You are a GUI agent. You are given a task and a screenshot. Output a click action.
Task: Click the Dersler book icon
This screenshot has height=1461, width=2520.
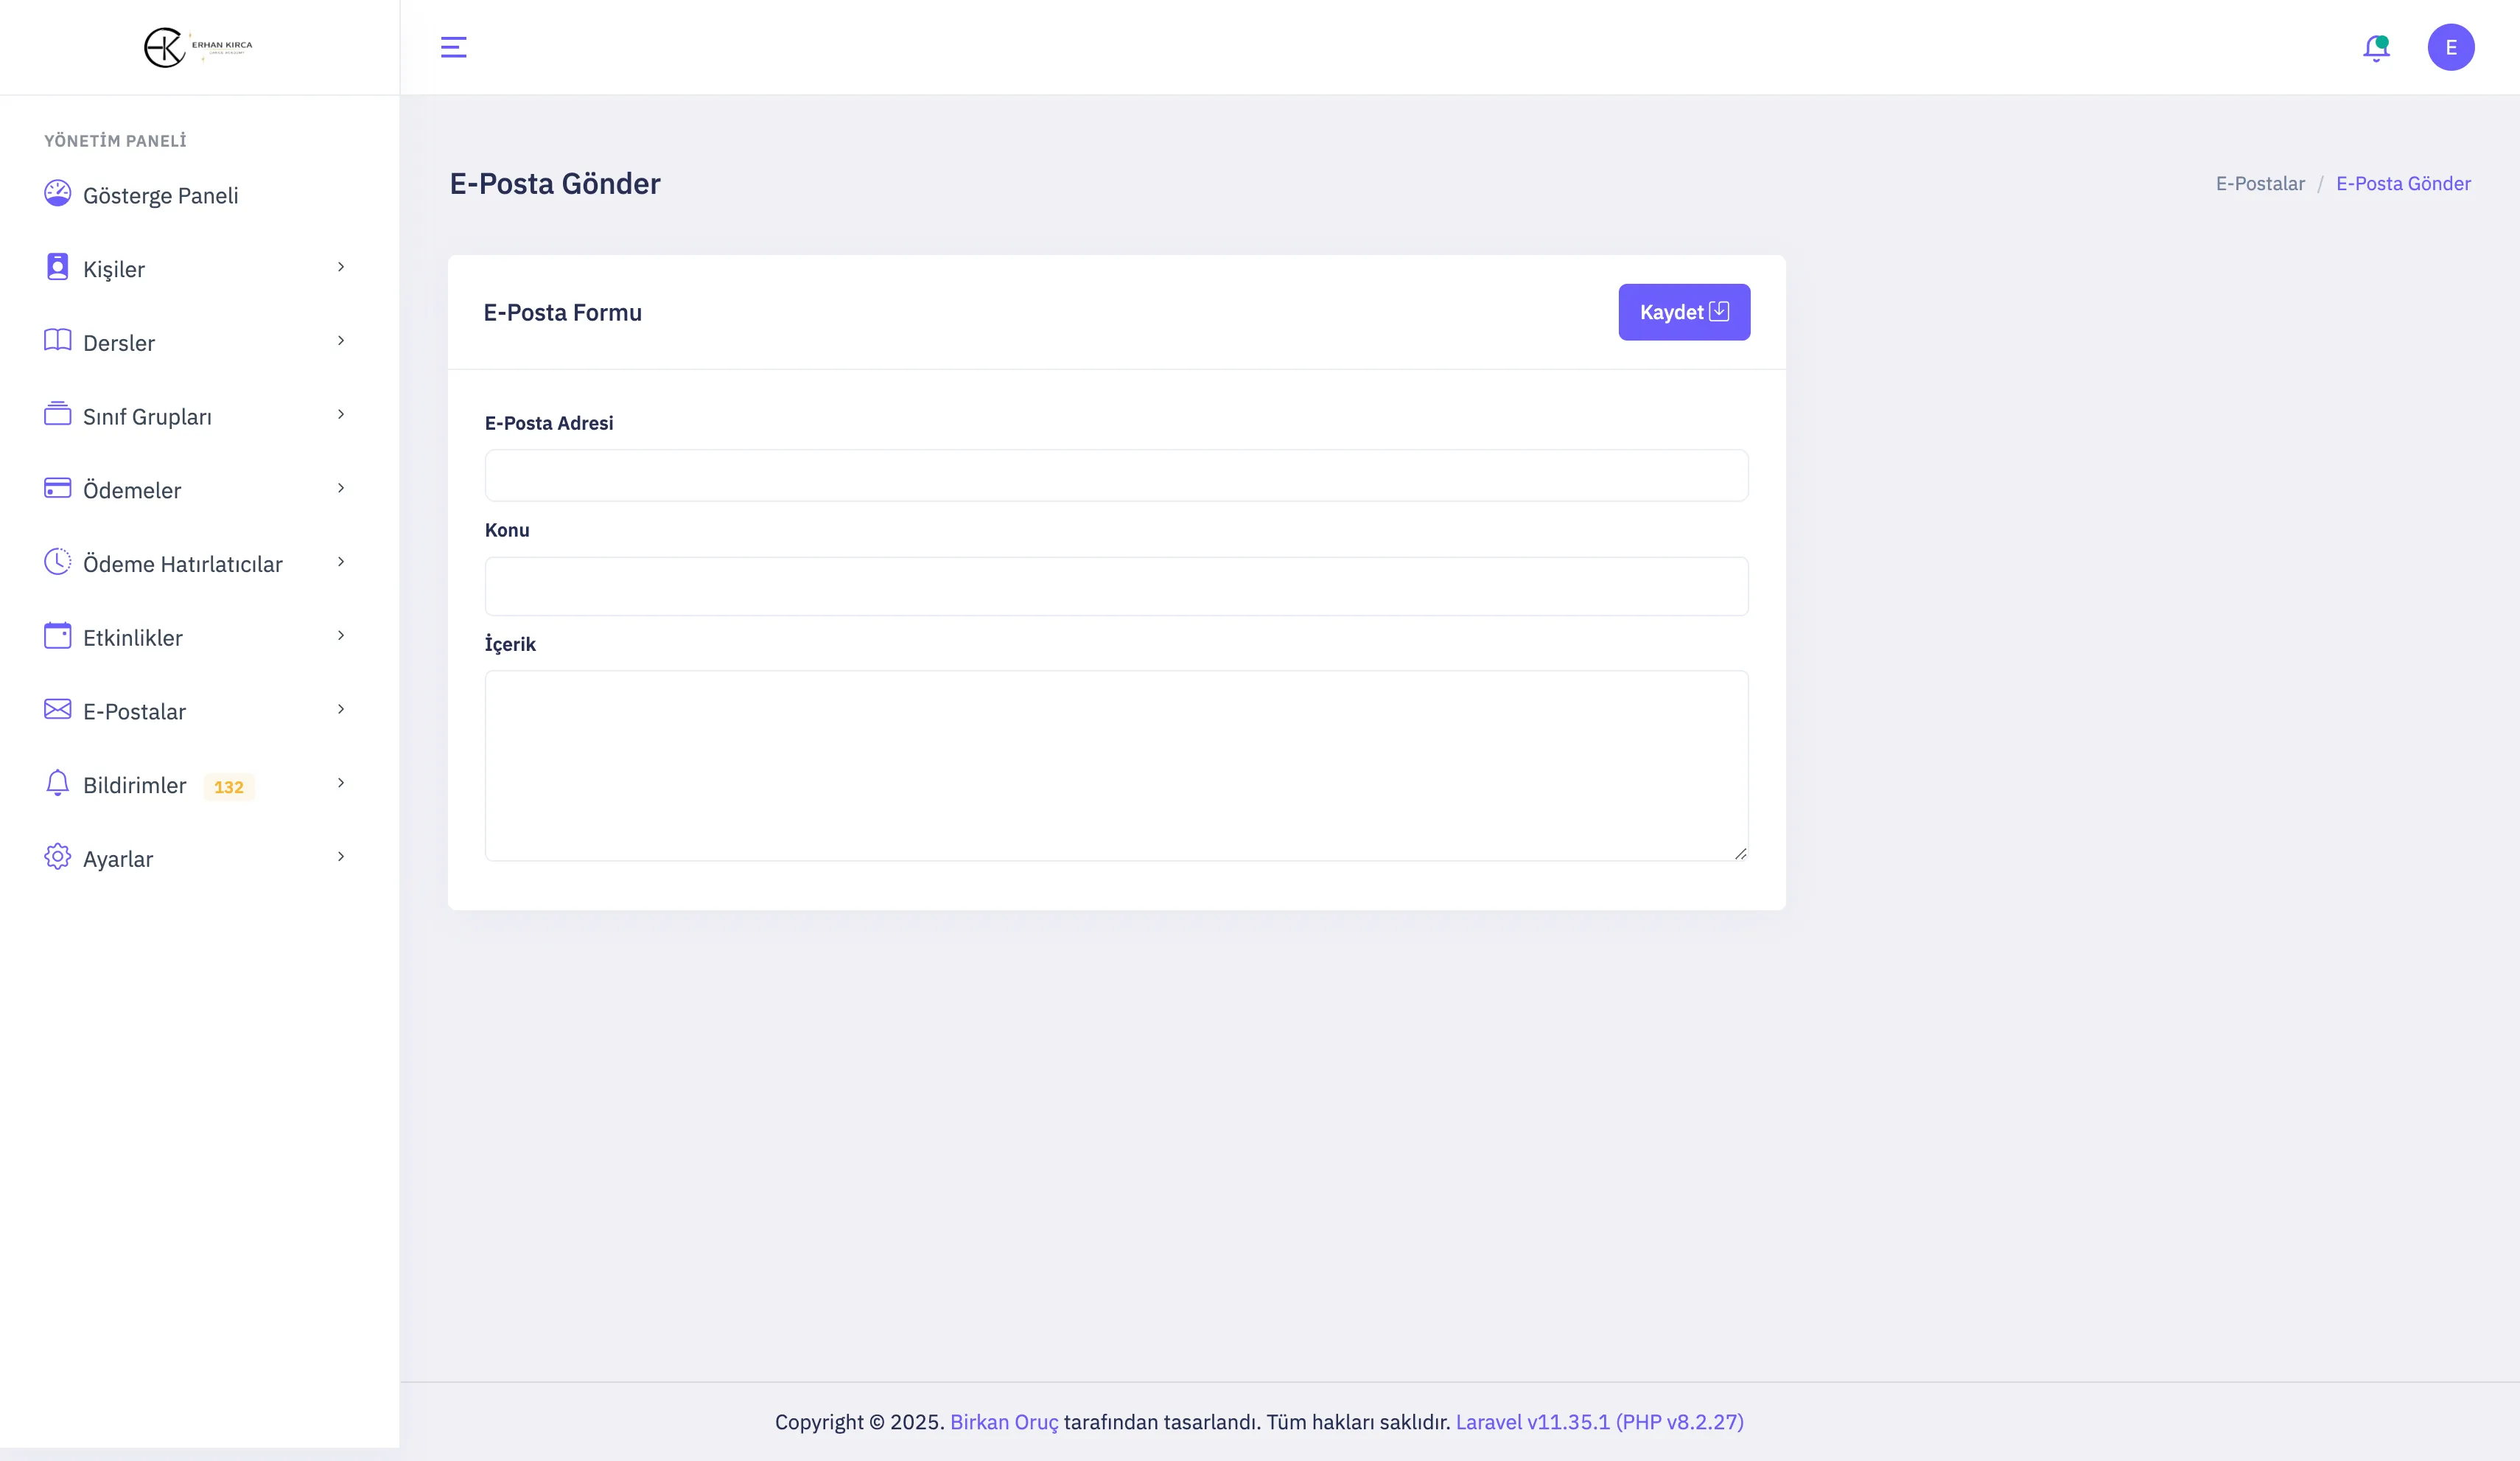(x=58, y=341)
